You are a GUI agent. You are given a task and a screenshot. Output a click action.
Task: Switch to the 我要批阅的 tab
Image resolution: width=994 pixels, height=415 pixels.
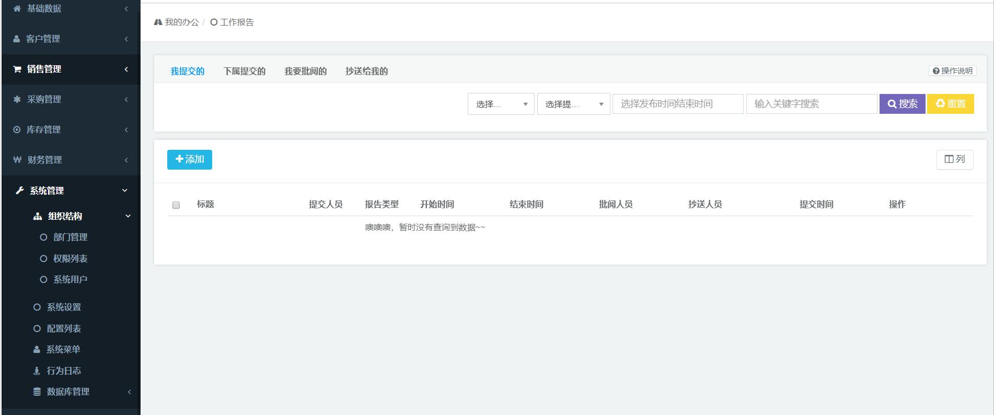[305, 71]
